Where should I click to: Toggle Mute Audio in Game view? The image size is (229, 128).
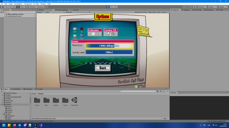tap(152, 12)
